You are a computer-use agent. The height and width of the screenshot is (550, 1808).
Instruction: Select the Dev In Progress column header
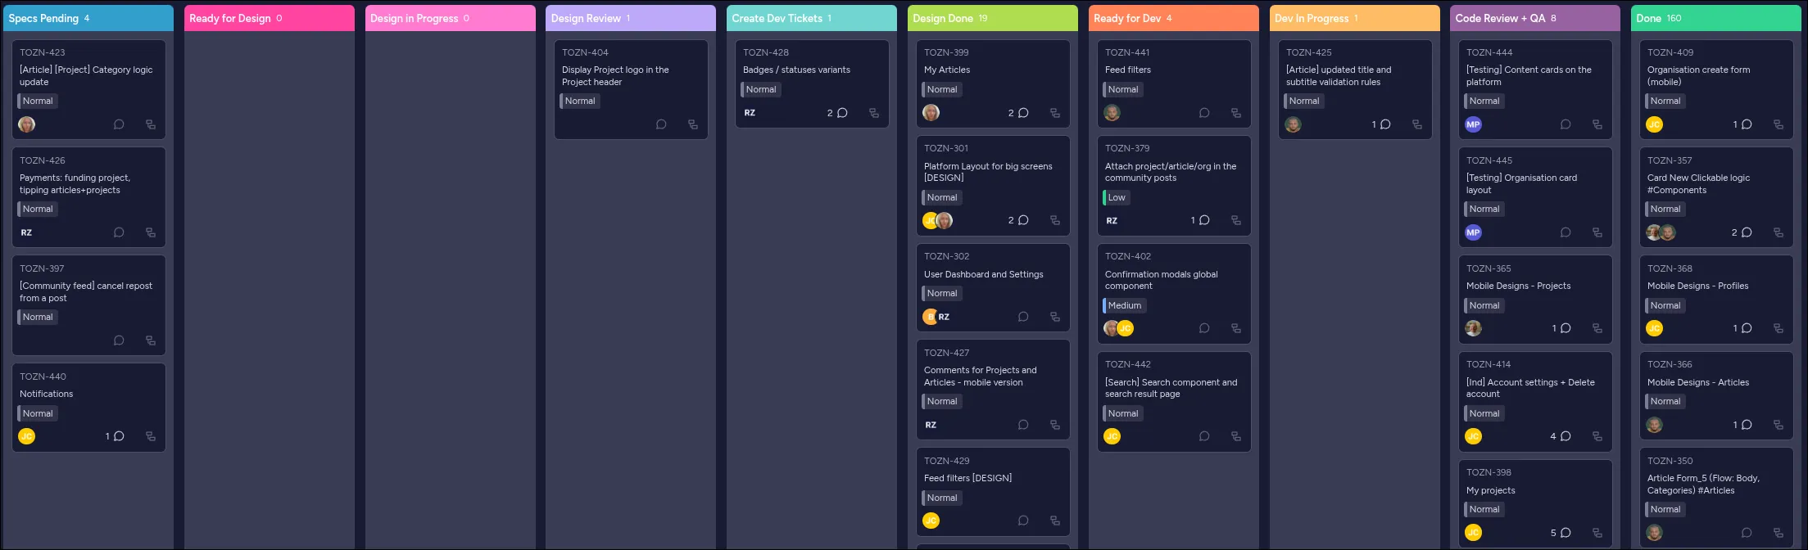point(1355,18)
